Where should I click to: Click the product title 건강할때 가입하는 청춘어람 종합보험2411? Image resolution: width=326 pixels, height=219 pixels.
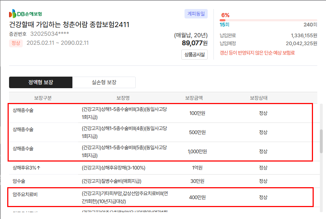pos(69,25)
